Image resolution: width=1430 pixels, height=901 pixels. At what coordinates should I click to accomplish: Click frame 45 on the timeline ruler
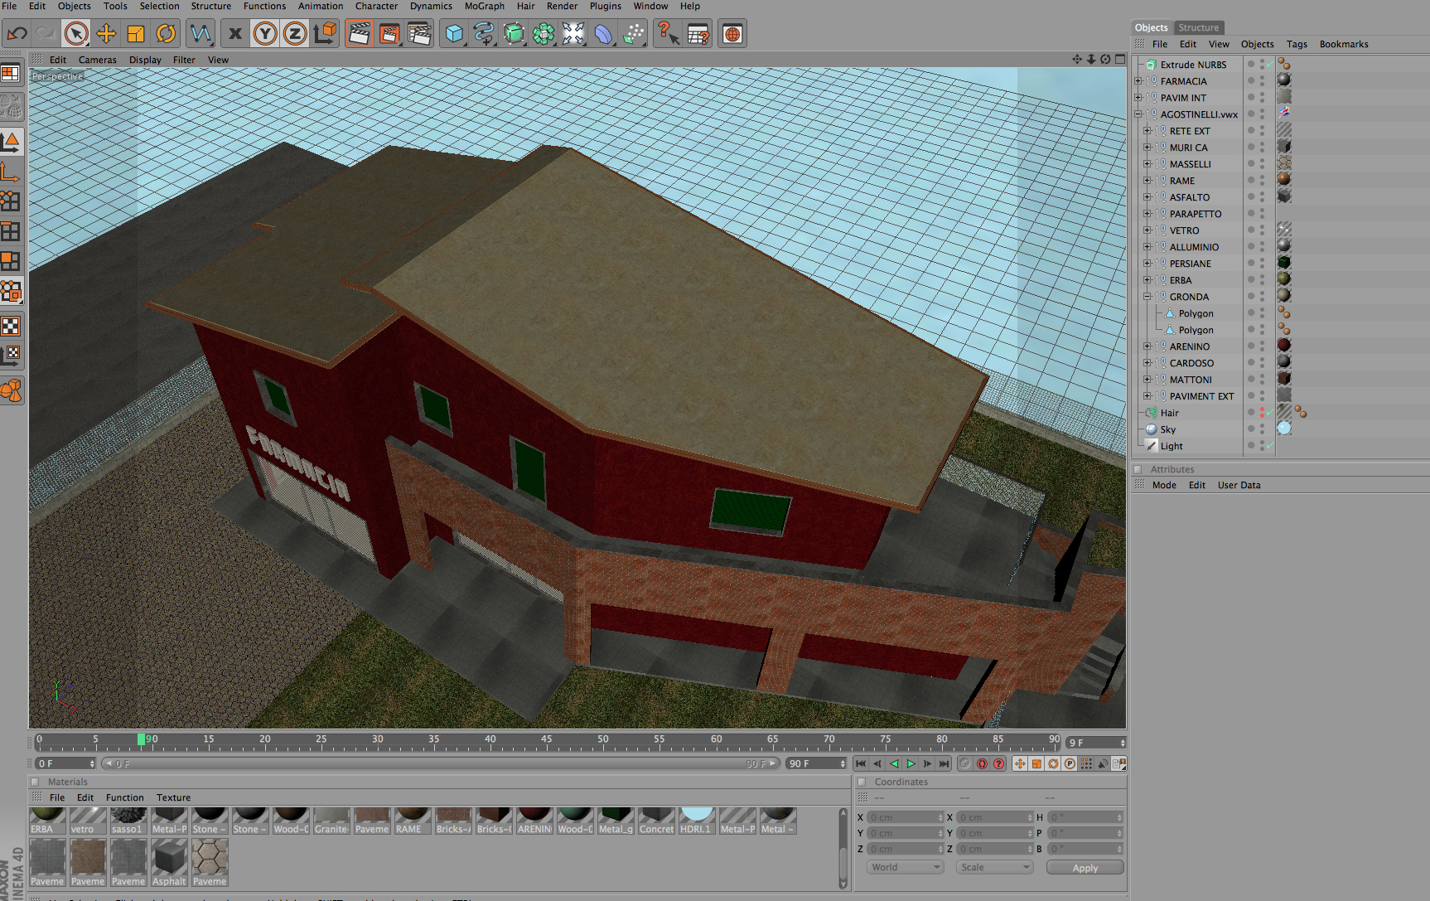pos(547,739)
